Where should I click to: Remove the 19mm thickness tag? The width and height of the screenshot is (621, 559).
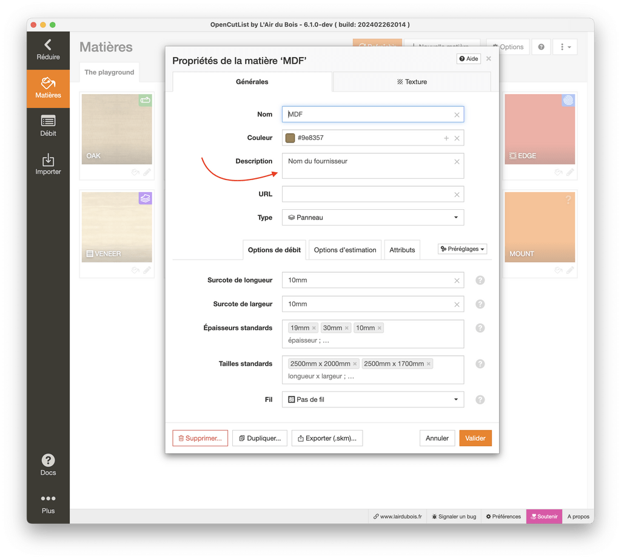coord(314,328)
